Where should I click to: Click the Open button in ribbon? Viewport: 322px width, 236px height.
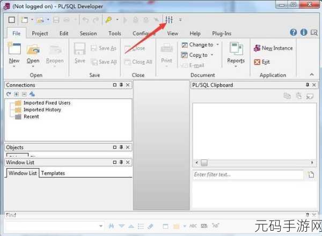tap(33, 54)
